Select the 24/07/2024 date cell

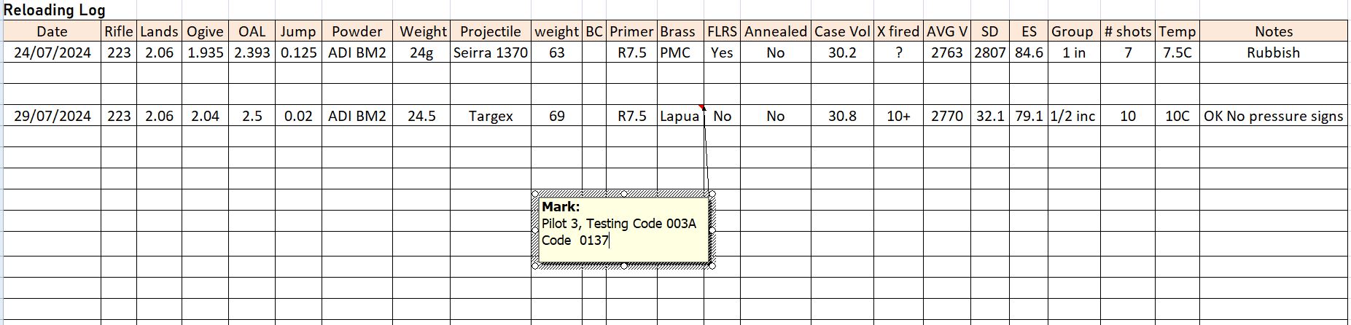[52, 52]
